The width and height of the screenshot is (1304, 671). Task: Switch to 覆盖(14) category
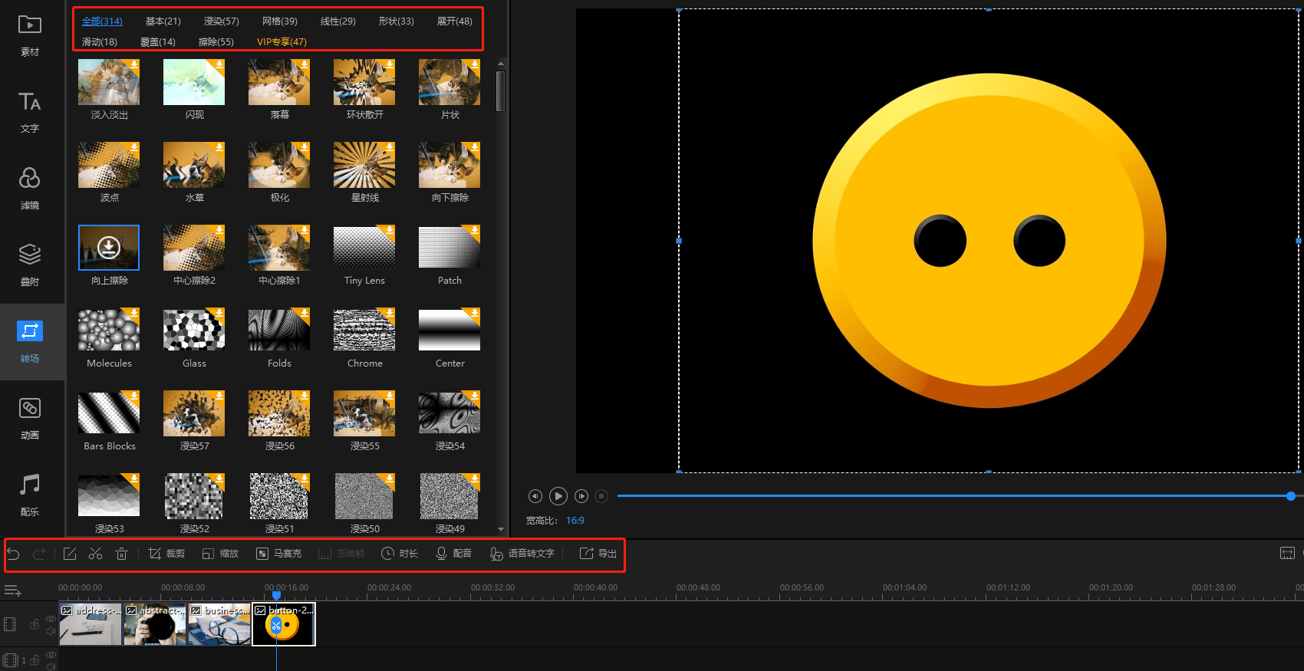tap(158, 42)
